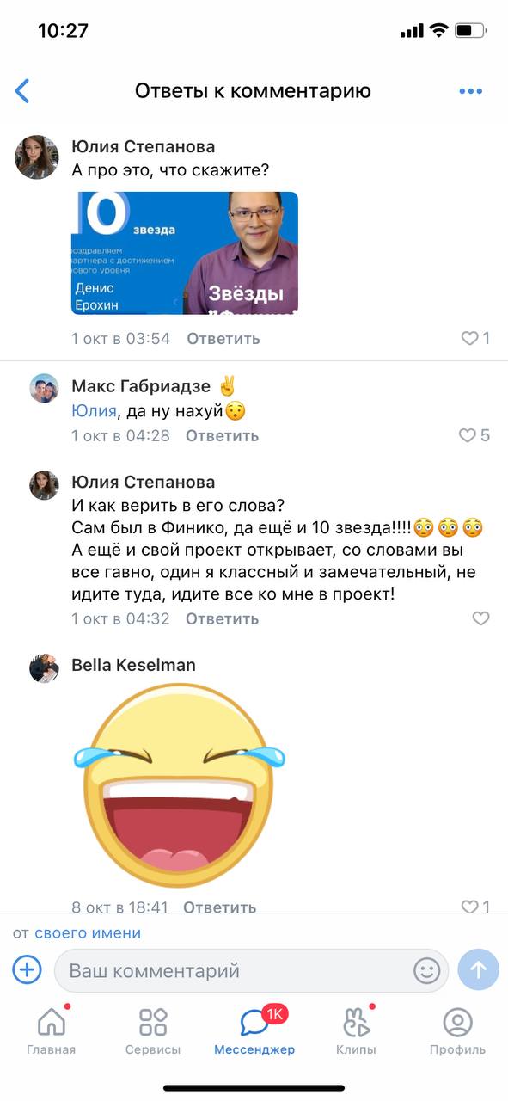The height and width of the screenshot is (1101, 508).
Task: Open the Профиль tab
Action: tap(457, 1030)
